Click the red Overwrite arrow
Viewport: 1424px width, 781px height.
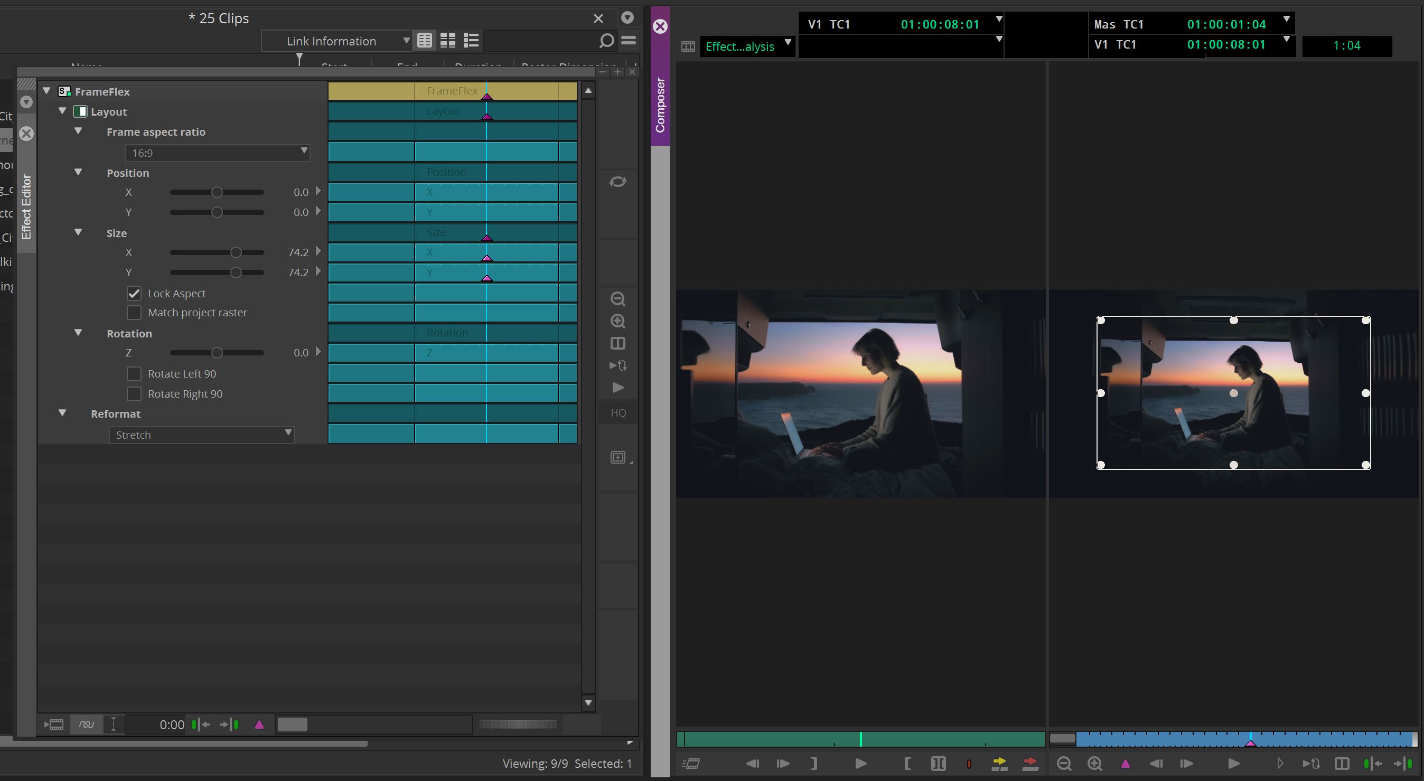pos(1030,764)
